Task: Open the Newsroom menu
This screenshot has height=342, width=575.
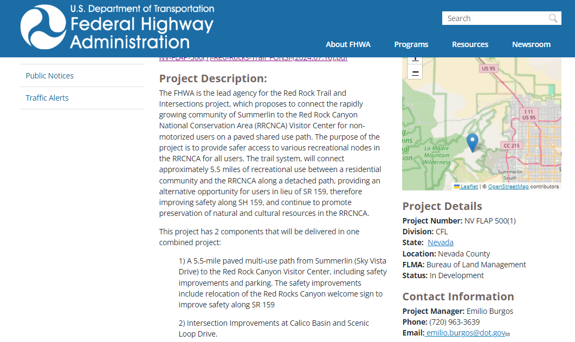Action: (x=531, y=44)
